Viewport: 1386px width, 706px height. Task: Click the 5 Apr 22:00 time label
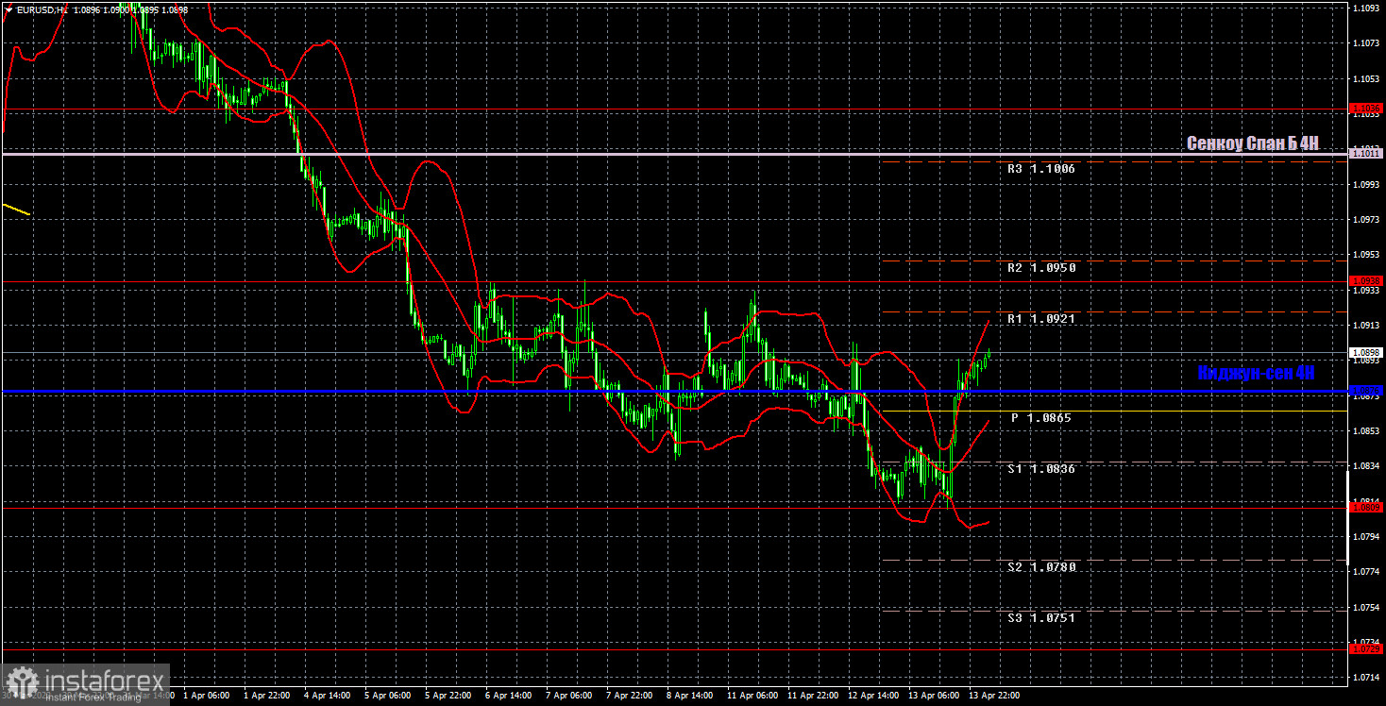(448, 696)
